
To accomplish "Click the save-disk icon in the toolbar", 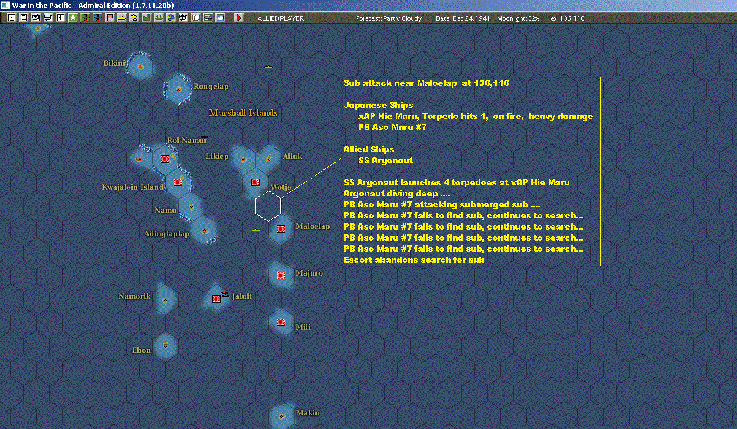I will click(x=12, y=18).
